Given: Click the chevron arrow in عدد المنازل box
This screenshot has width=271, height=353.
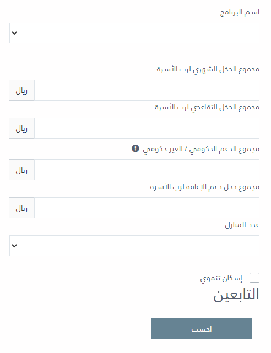Looking at the screenshot, I should tap(14, 246).
